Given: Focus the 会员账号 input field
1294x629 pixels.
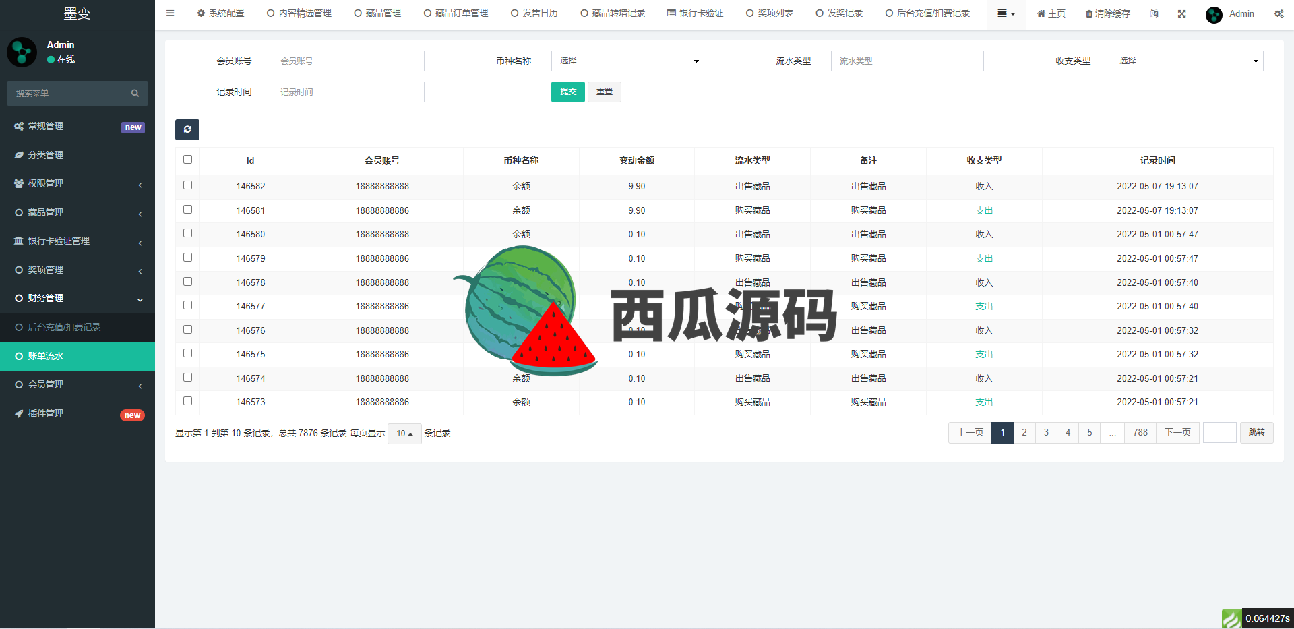Looking at the screenshot, I should 348,61.
